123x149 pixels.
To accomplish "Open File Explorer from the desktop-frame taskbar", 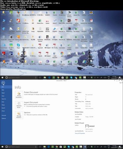I will [45, 77].
